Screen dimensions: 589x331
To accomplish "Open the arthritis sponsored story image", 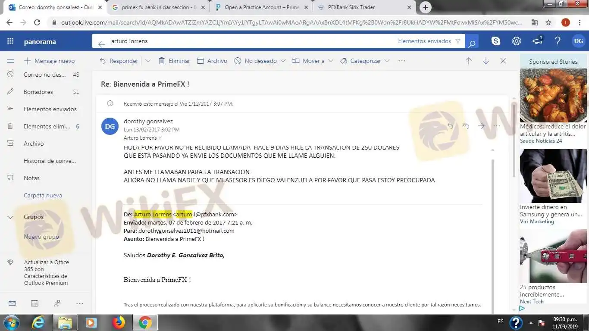I will (553, 95).
